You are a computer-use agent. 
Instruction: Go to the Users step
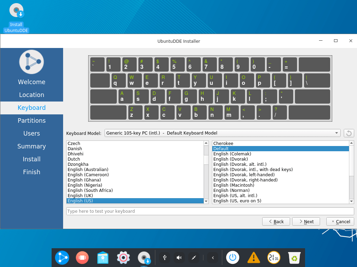coord(32,133)
